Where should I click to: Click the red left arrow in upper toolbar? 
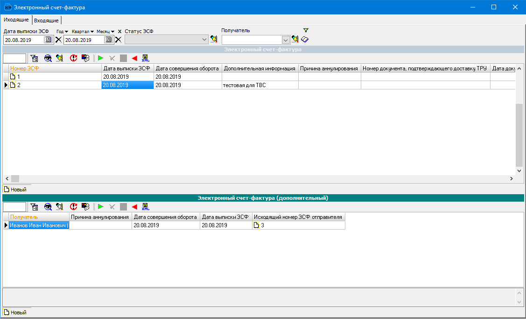(x=134, y=58)
